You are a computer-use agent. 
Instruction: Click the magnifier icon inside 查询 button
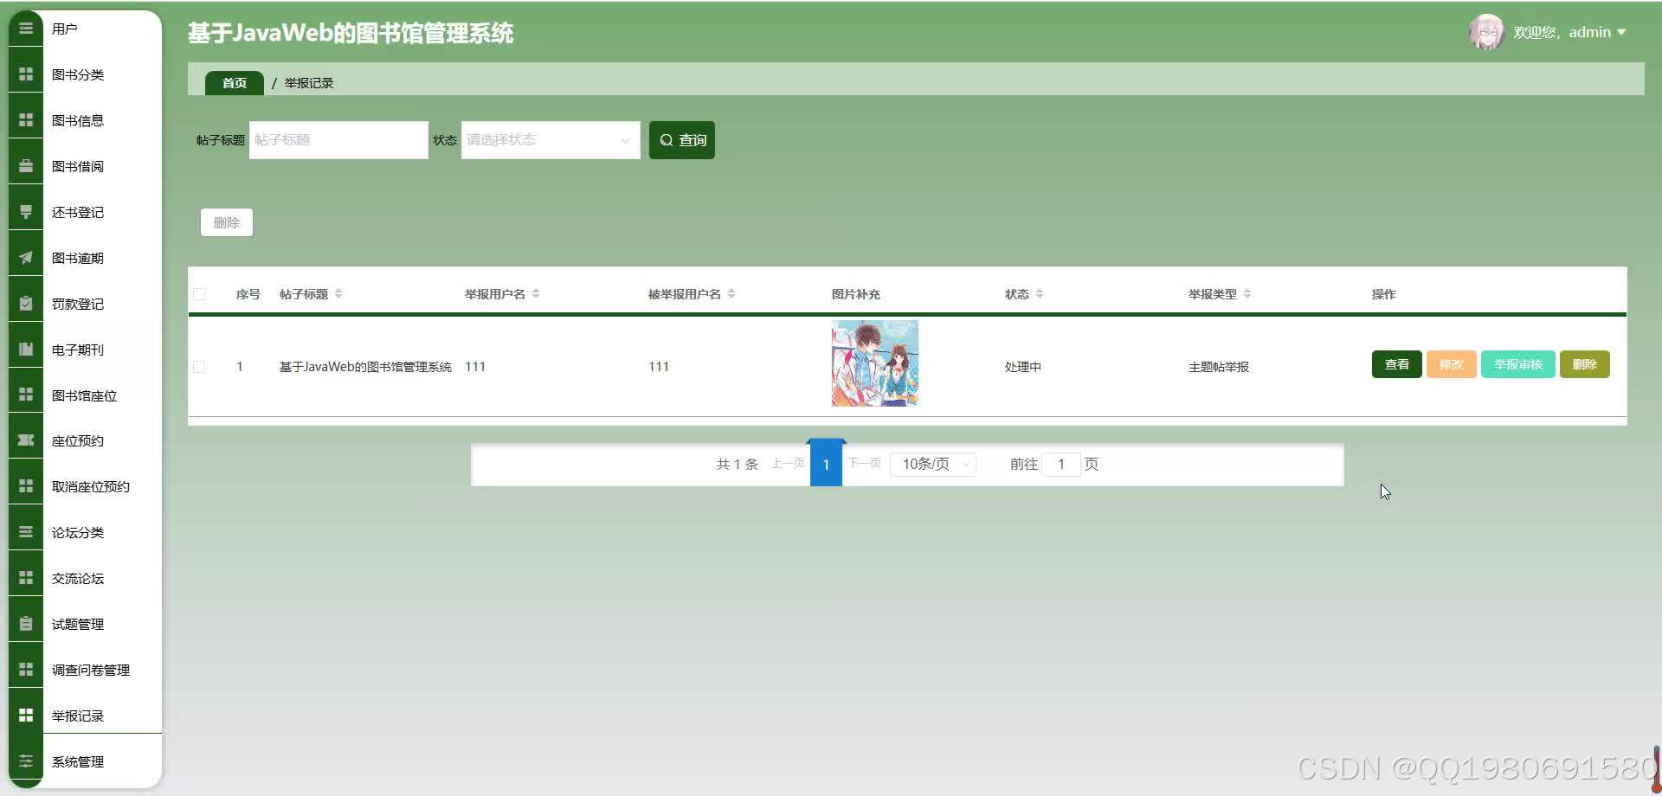[667, 139]
